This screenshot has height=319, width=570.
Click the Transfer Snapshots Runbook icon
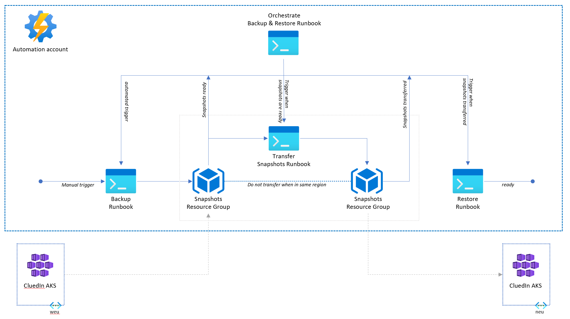click(284, 138)
